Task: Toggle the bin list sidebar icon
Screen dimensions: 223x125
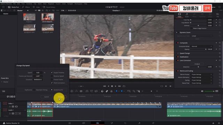Action: click(2, 10)
